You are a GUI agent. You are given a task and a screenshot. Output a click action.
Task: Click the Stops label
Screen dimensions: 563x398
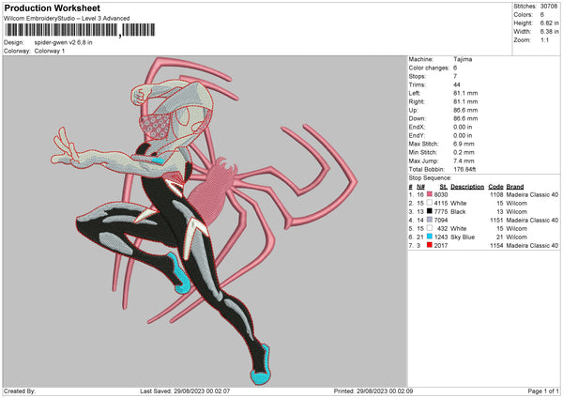click(418, 76)
